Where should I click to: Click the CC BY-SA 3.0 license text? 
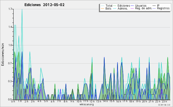click(164, 105)
